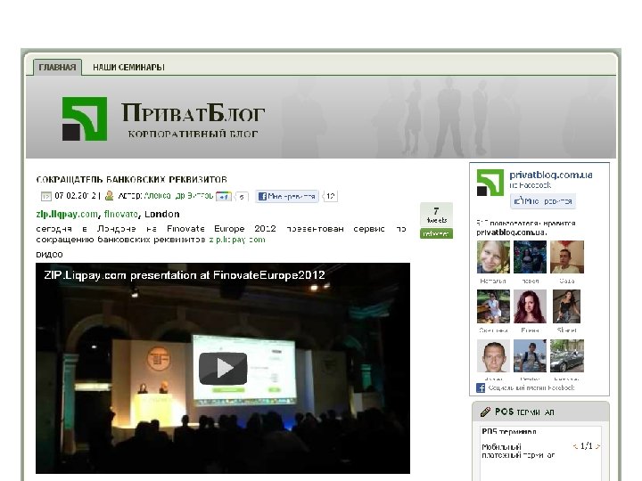This screenshot has height=481, width=642.
Task: Open Светлана's profile photo
Action: click(x=493, y=306)
